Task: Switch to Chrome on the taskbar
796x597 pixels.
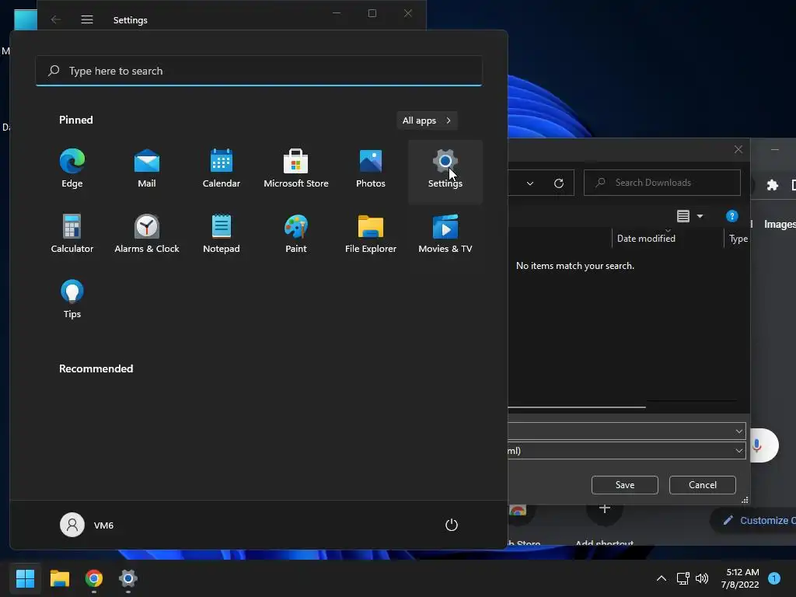Action: [94, 578]
